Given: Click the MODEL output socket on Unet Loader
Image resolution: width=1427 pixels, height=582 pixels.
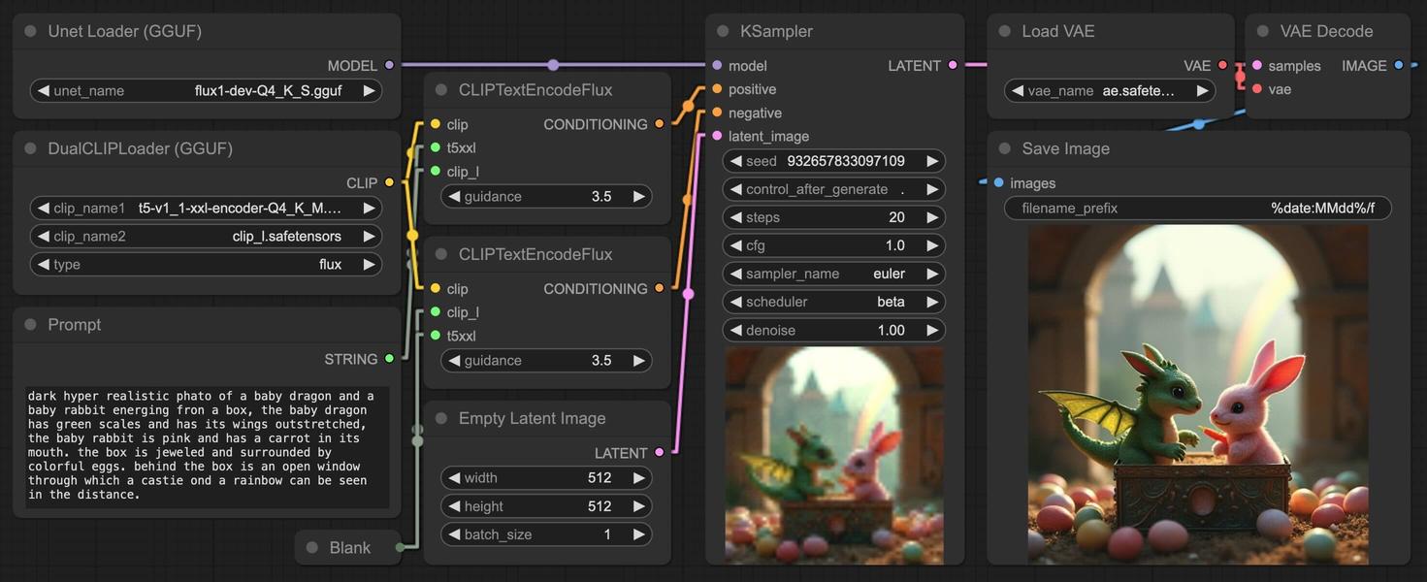Looking at the screenshot, I should coord(389,65).
